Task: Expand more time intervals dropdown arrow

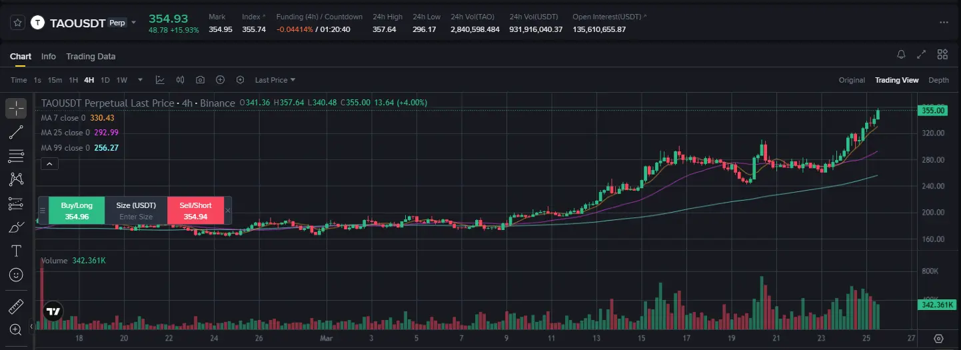Action: pyautogui.click(x=140, y=80)
